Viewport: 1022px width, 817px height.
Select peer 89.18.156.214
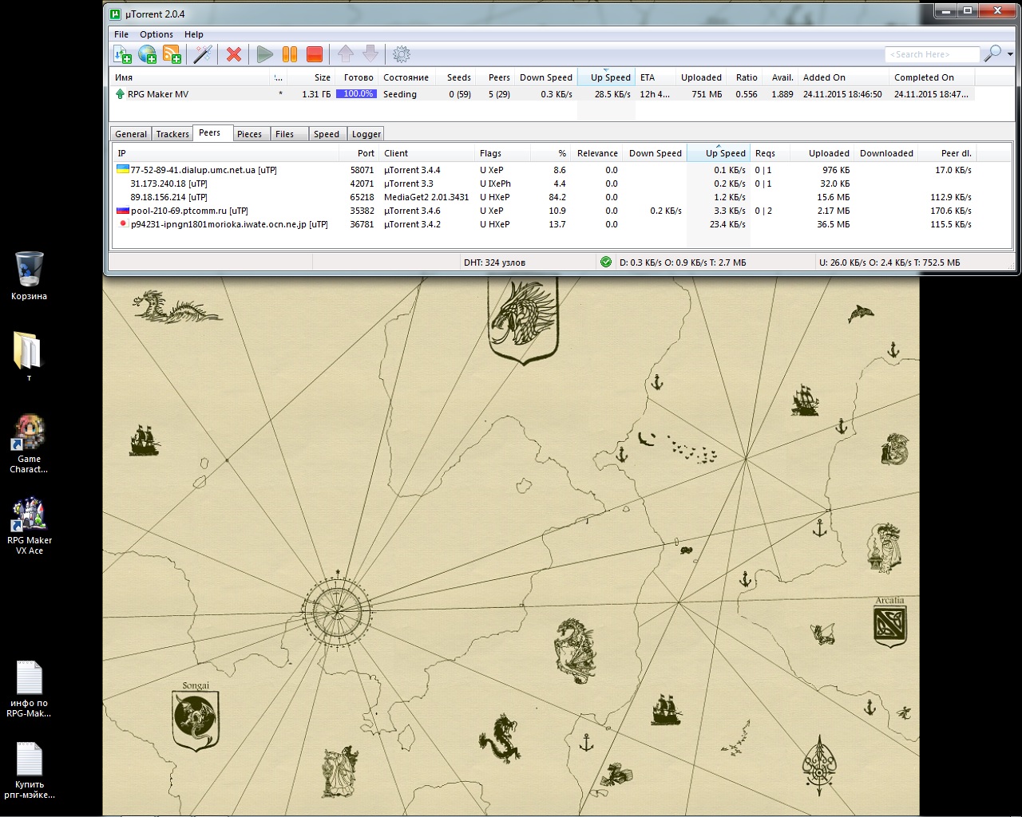(x=545, y=197)
